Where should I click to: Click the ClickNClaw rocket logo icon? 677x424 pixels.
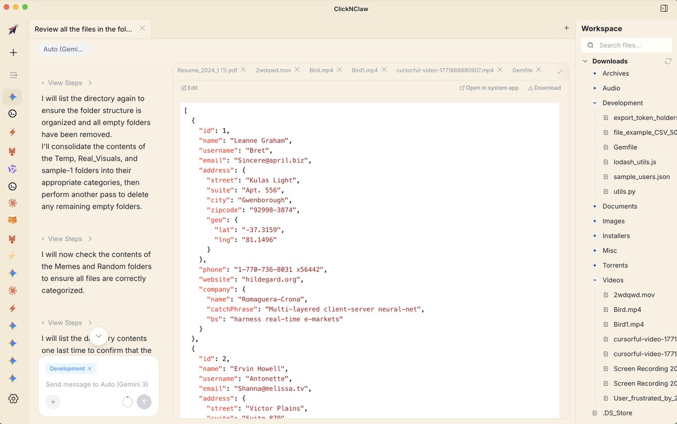click(13, 29)
